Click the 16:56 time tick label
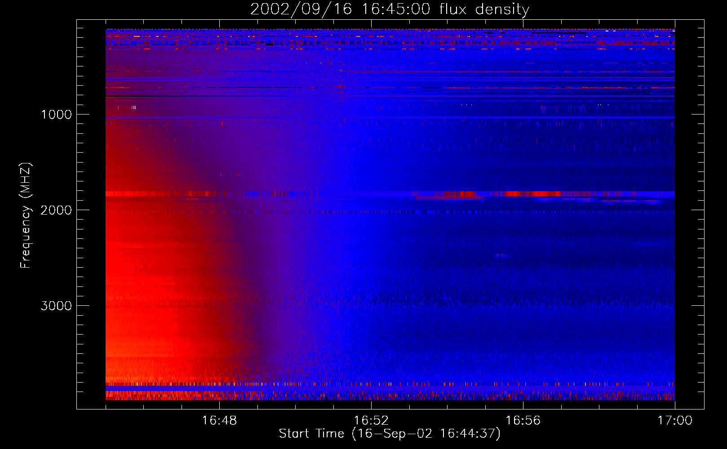The image size is (727, 449). [523, 421]
